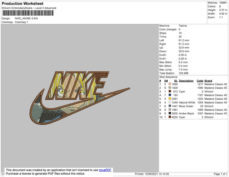Click the yellow swatch next to 2391
This screenshot has width=229, height=177.
point(170,99)
